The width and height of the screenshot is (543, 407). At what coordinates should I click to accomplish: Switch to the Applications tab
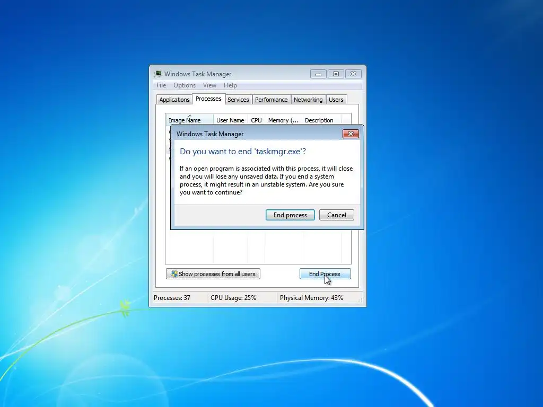click(174, 100)
